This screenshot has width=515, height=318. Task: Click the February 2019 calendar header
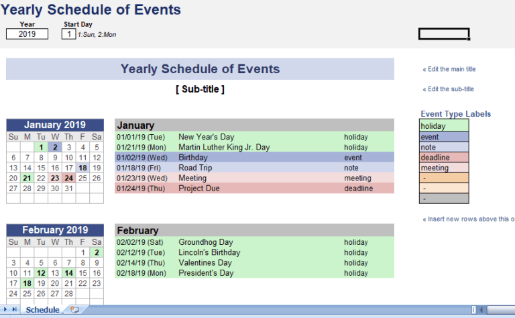point(55,230)
